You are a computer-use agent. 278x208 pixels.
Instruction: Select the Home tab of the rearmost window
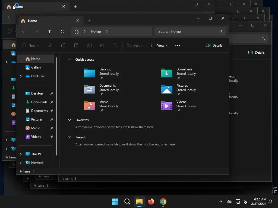36,7
